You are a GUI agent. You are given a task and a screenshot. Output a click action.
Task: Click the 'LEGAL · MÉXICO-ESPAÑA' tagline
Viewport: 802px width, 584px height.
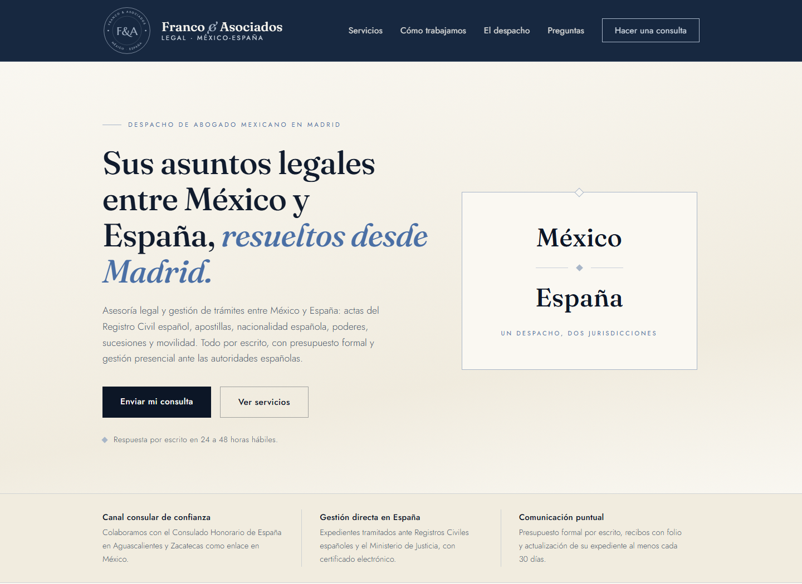pyautogui.click(x=212, y=38)
